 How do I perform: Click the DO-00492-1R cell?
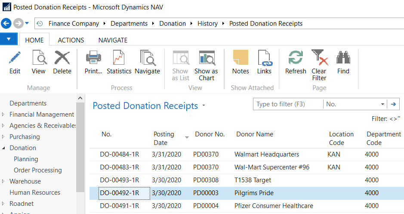pyautogui.click(x=124, y=193)
